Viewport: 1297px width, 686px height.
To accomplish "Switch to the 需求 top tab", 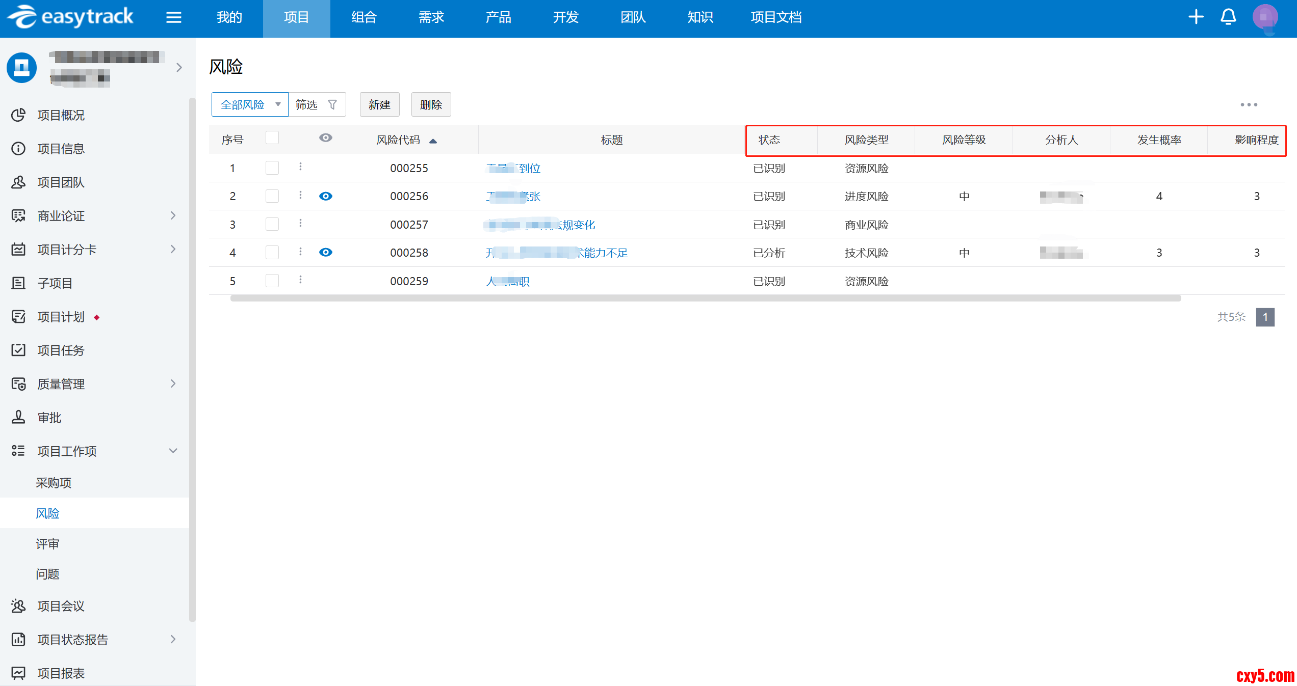I will pos(431,17).
